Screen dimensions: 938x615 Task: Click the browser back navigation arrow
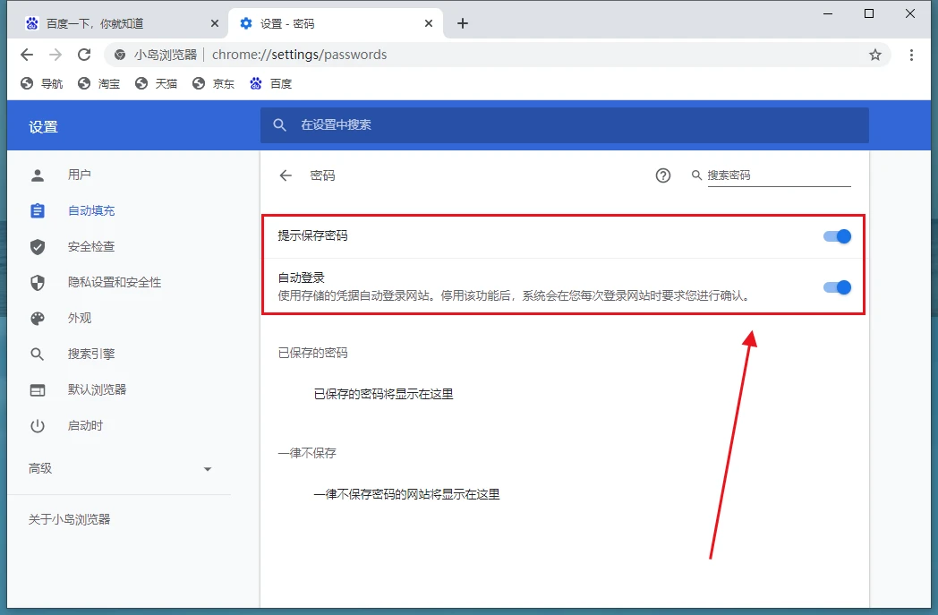[x=27, y=55]
